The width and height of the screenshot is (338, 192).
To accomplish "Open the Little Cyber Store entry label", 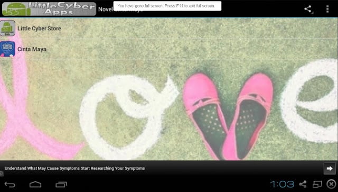I will 39,28.
